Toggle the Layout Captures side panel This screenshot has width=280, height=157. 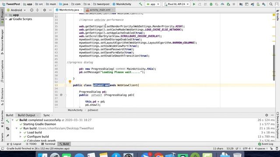(2, 71)
